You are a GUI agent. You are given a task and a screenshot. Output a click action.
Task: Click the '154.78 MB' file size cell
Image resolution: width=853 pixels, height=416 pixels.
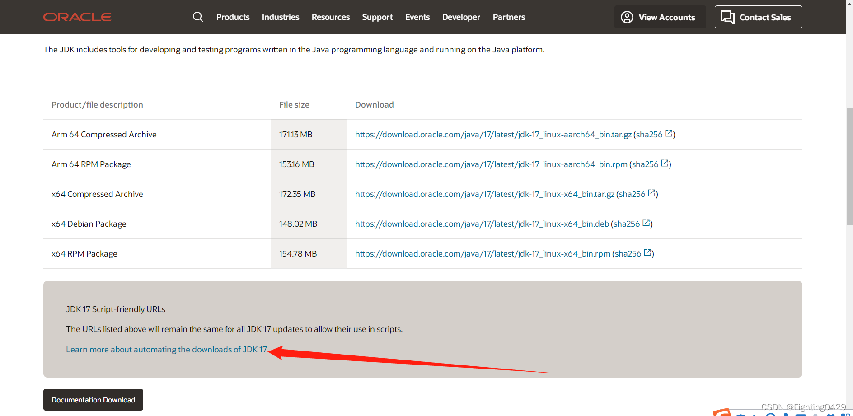click(309, 254)
